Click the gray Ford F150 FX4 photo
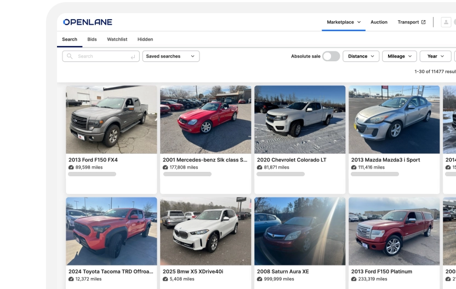Viewport: 456px width, 289px height. click(111, 119)
